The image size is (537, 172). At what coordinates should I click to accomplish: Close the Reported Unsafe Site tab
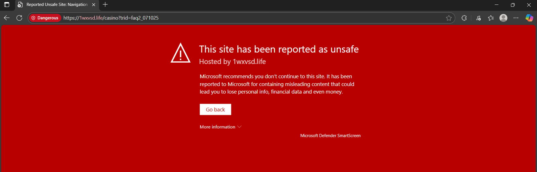(94, 5)
